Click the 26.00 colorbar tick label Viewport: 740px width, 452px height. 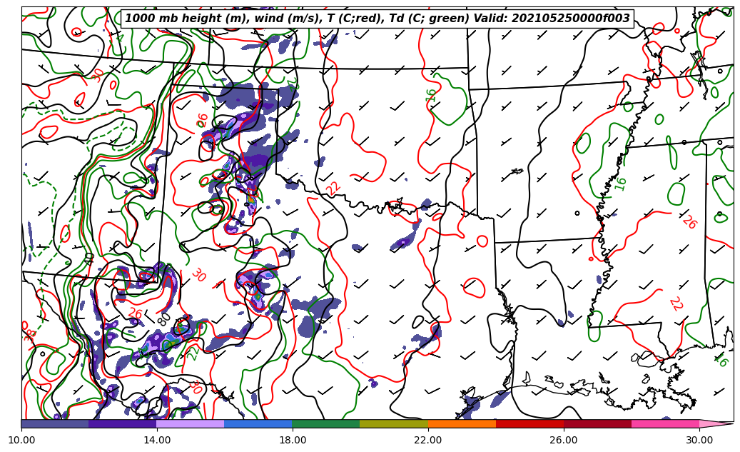pyautogui.click(x=564, y=440)
